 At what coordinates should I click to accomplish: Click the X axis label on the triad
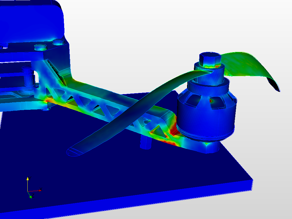(x=41, y=189)
